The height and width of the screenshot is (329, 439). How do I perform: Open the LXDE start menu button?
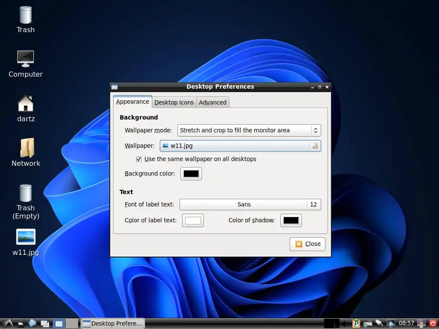tap(7, 323)
